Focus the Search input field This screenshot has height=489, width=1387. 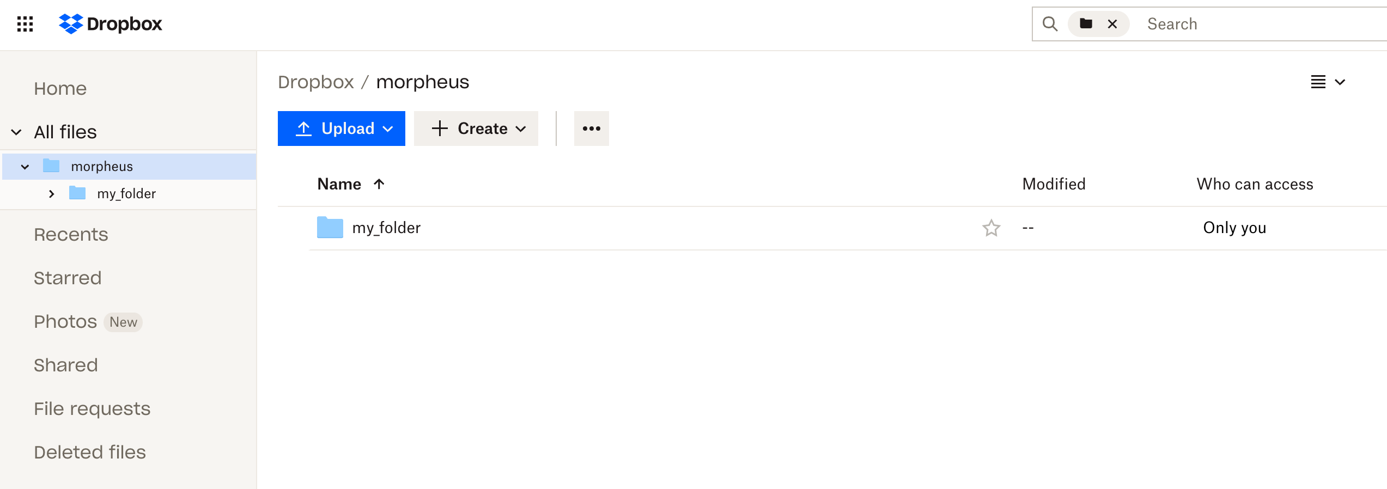coord(1253,24)
